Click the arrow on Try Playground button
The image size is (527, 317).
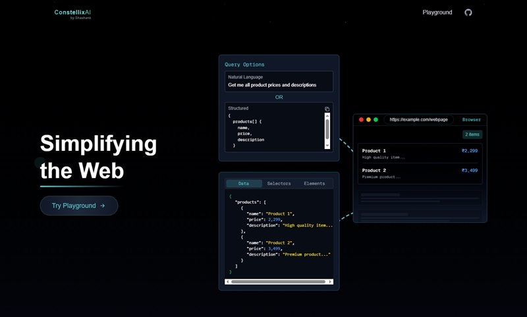pos(103,206)
